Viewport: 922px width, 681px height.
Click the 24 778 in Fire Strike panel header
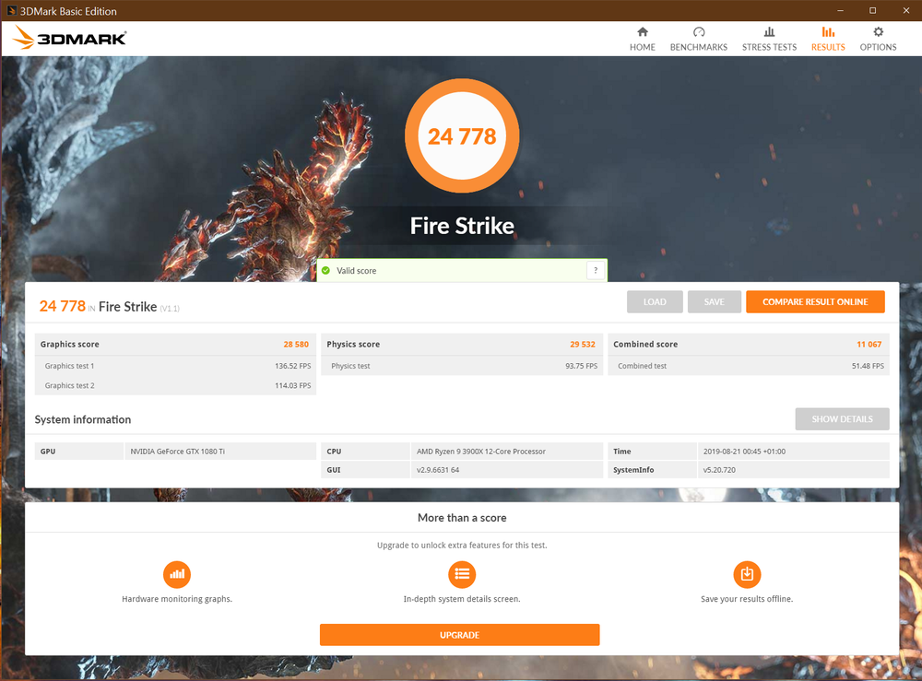pos(63,306)
